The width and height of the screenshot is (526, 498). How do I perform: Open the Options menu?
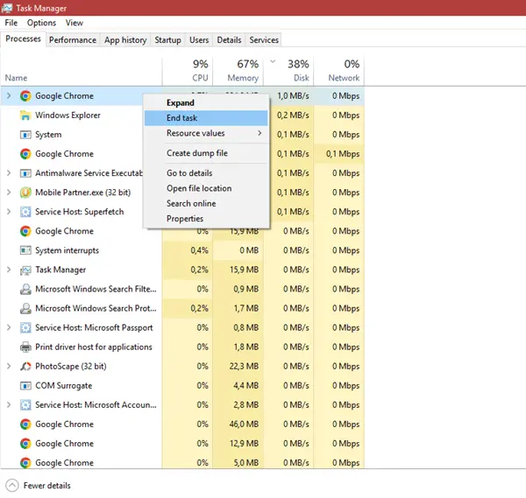[41, 23]
